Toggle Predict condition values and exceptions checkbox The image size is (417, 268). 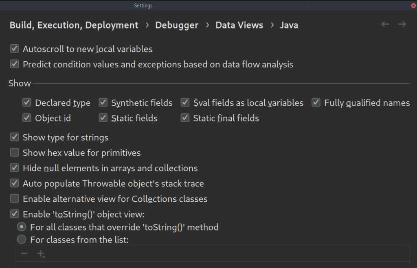[14, 64]
